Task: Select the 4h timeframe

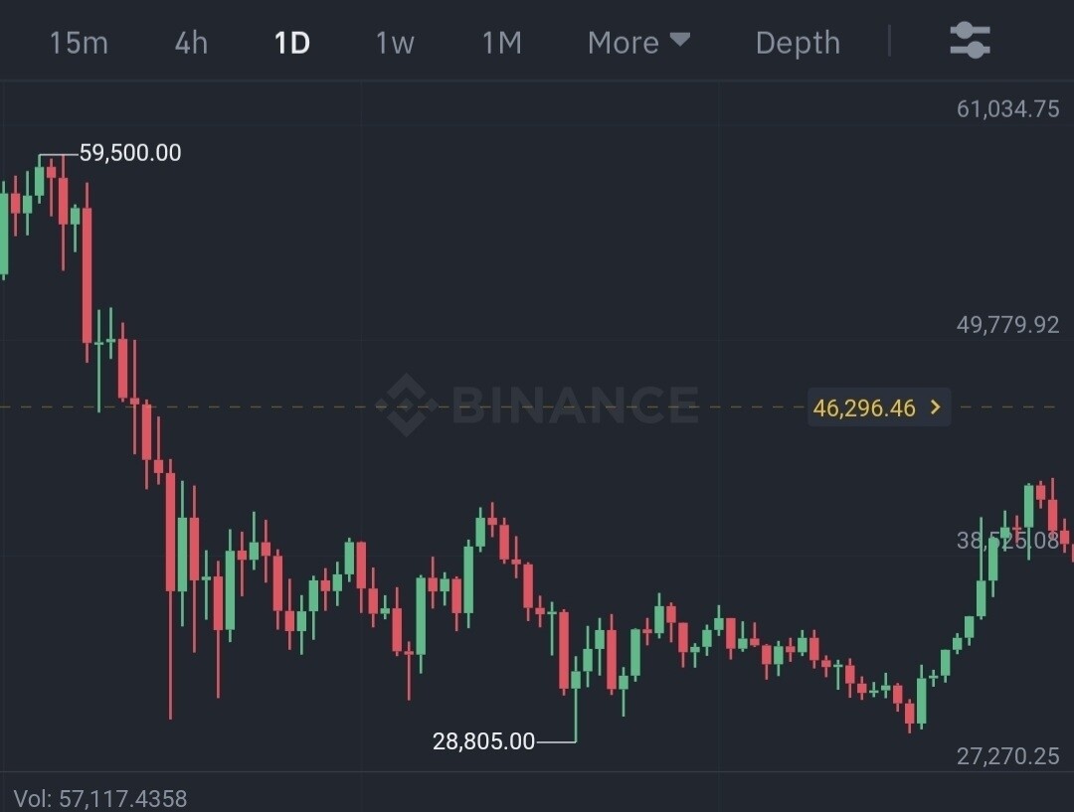Action: click(191, 43)
